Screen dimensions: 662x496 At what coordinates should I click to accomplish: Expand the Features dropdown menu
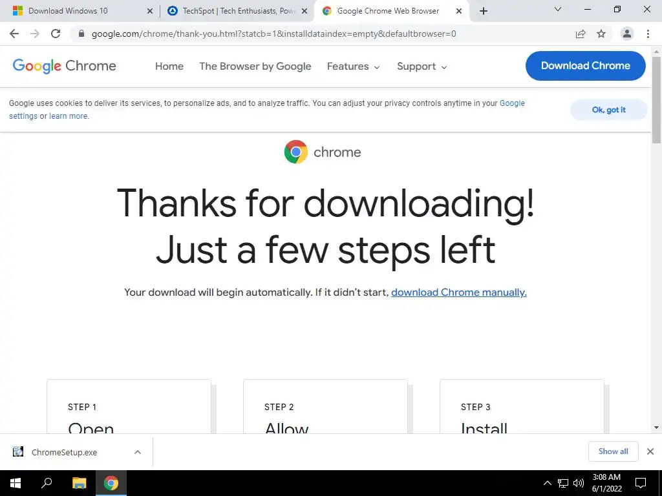click(354, 67)
